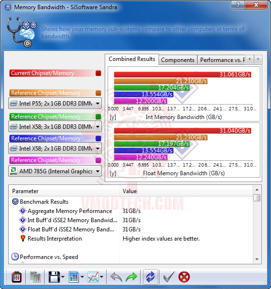The image size is (271, 289).
Task: Click the OK checkmark icon
Action: (169, 277)
